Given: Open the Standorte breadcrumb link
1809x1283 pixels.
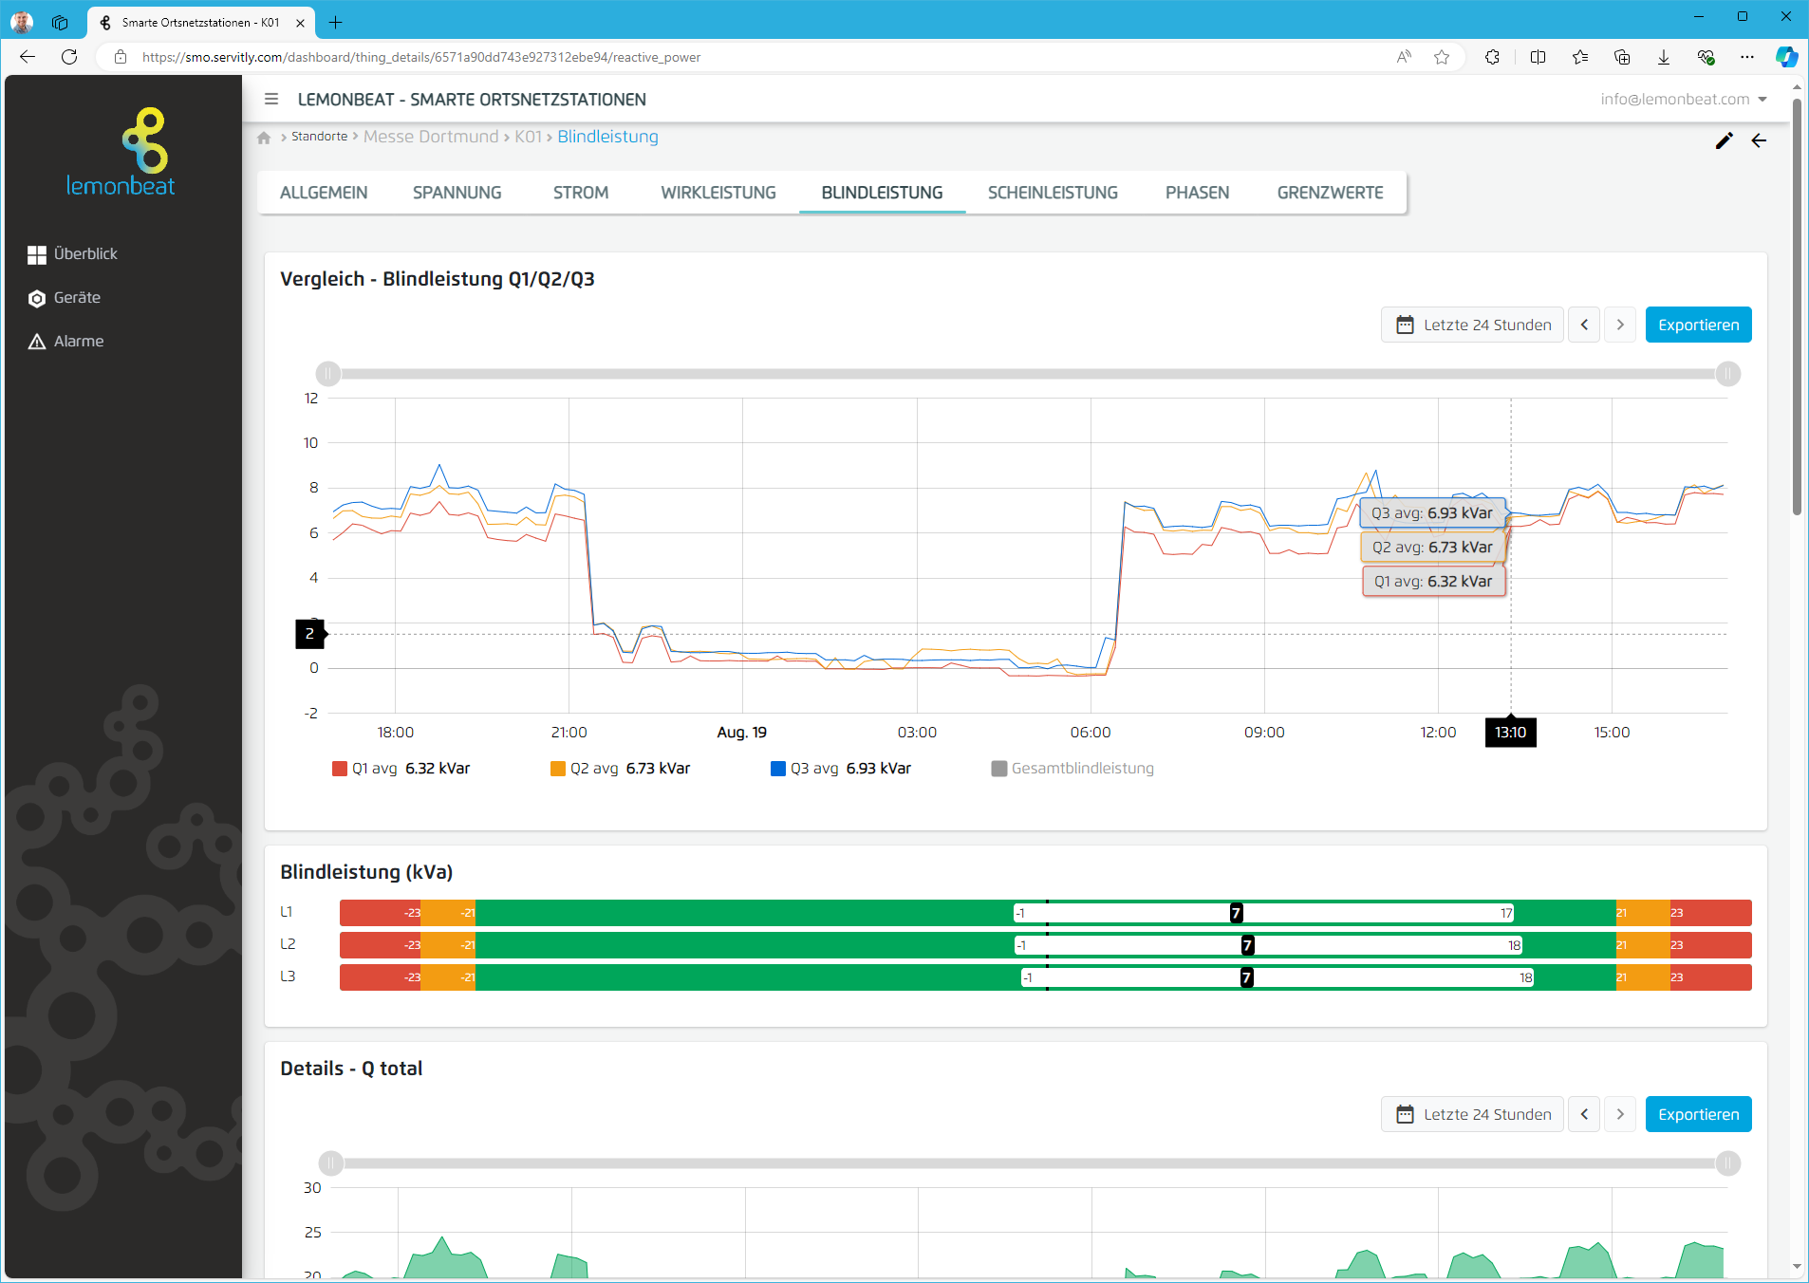Looking at the screenshot, I should (319, 137).
